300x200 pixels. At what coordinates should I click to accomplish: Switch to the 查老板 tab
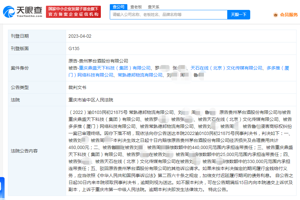tap(136, 7)
